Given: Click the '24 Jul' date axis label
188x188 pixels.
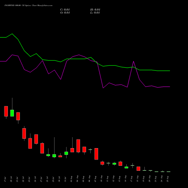Looking at the screenshot, I should (35, 179).
